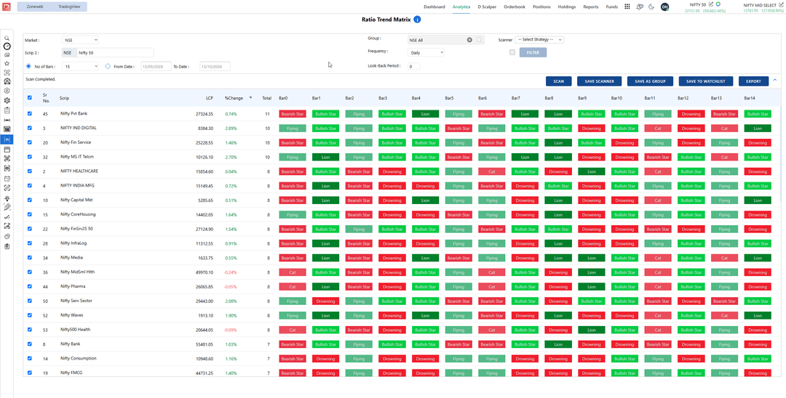Edit the NIFTY MID SELECT index widget
The image size is (786, 398).
[782, 4]
